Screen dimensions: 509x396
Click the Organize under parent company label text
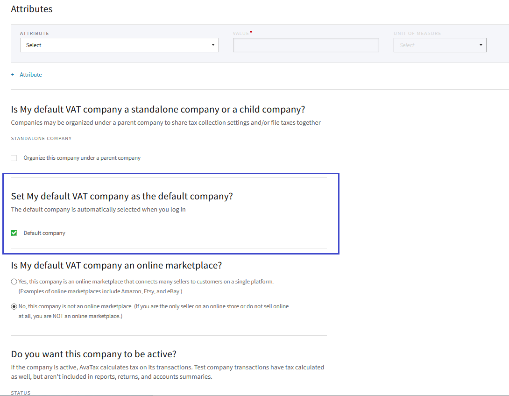[82, 158]
